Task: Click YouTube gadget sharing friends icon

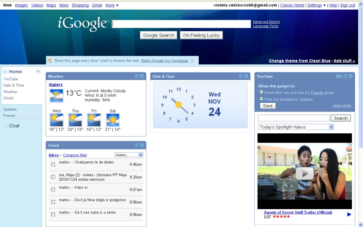Action: (339, 76)
